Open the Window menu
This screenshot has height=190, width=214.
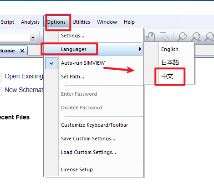pyautogui.click(x=107, y=22)
